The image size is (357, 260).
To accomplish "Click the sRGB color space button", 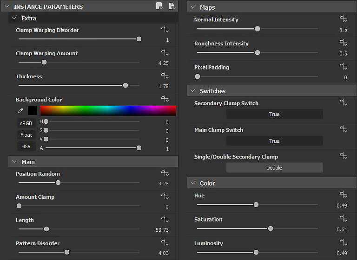I will tap(26, 123).
